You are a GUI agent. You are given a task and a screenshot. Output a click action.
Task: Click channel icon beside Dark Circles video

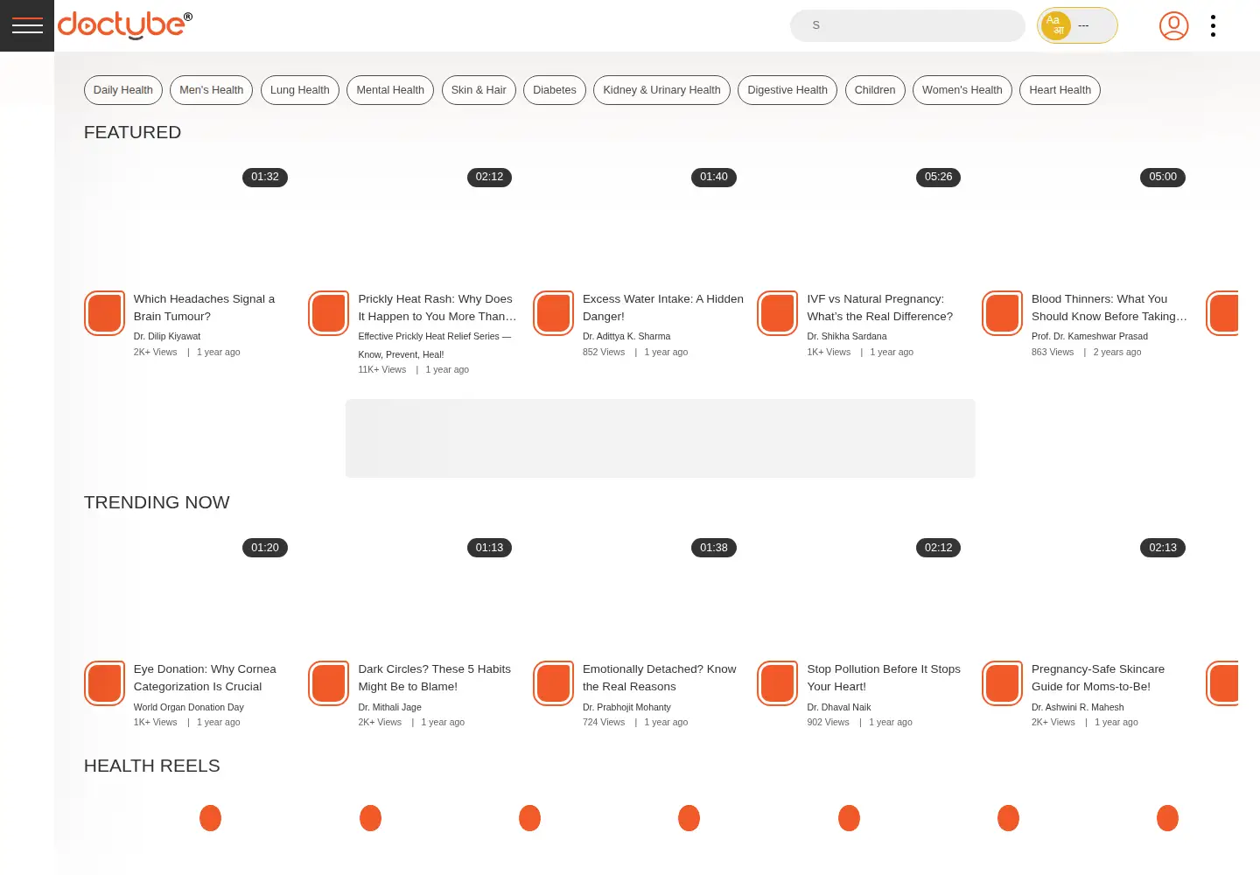pos(329,683)
